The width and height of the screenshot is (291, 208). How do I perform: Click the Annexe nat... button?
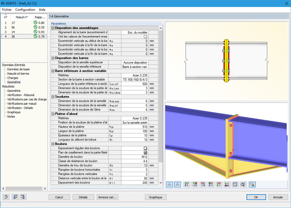(107, 197)
